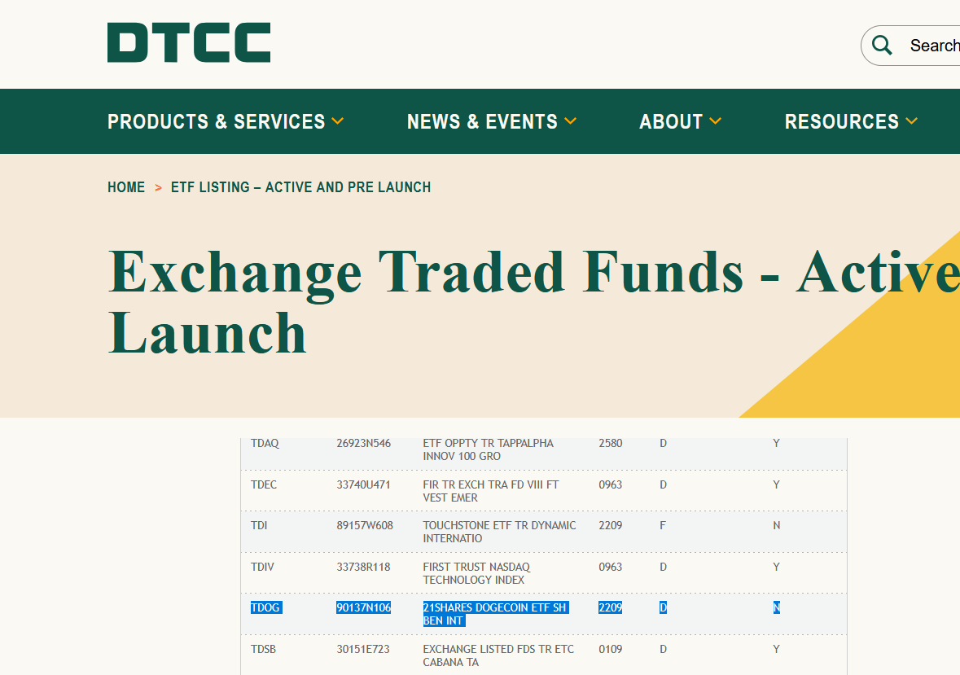Click the ETF LISTING breadcrumb link
This screenshot has height=675, width=960.
tap(300, 187)
